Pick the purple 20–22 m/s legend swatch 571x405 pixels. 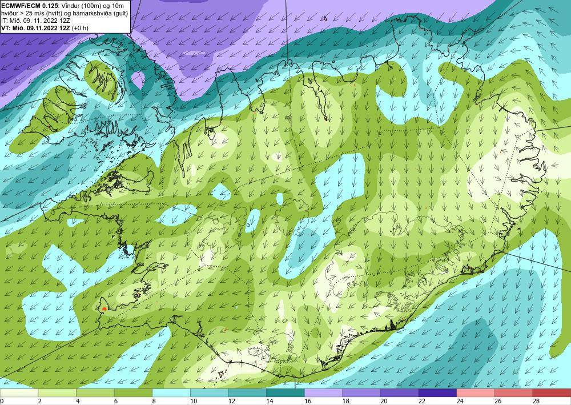(x=400, y=393)
